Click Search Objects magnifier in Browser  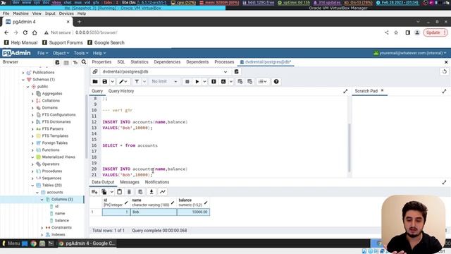click(84, 62)
